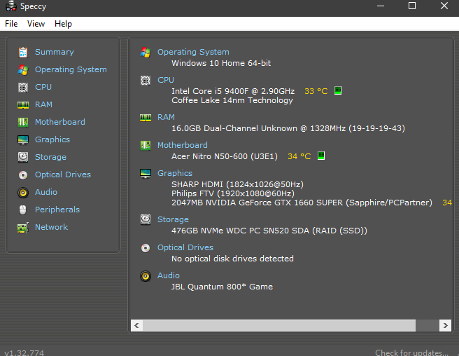This screenshot has width=459, height=356.
Task: Click the Operating System section heading link
Action: click(192, 52)
